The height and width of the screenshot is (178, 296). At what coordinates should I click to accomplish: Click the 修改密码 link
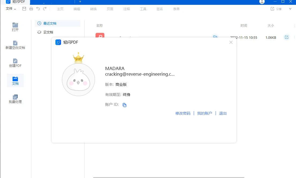pos(183,113)
